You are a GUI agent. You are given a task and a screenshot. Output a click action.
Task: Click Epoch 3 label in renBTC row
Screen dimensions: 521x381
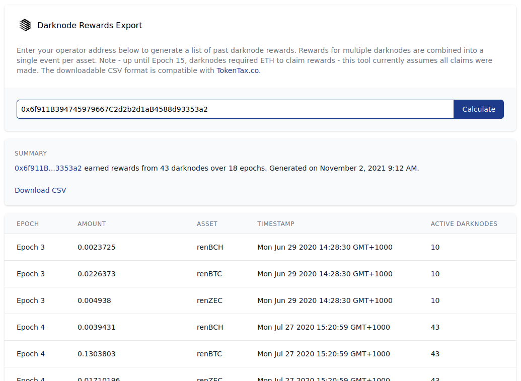click(31, 274)
